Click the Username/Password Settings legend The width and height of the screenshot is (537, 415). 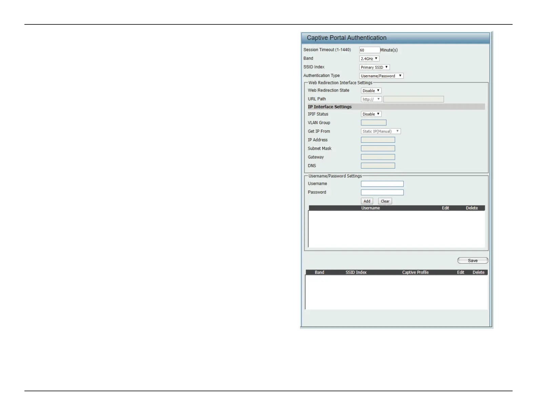click(335, 176)
